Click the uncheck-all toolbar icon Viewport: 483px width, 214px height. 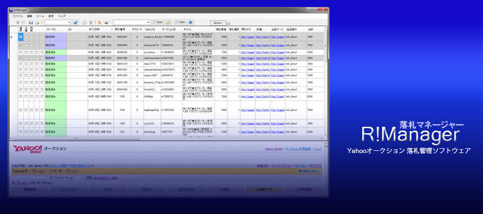[x=23, y=22]
